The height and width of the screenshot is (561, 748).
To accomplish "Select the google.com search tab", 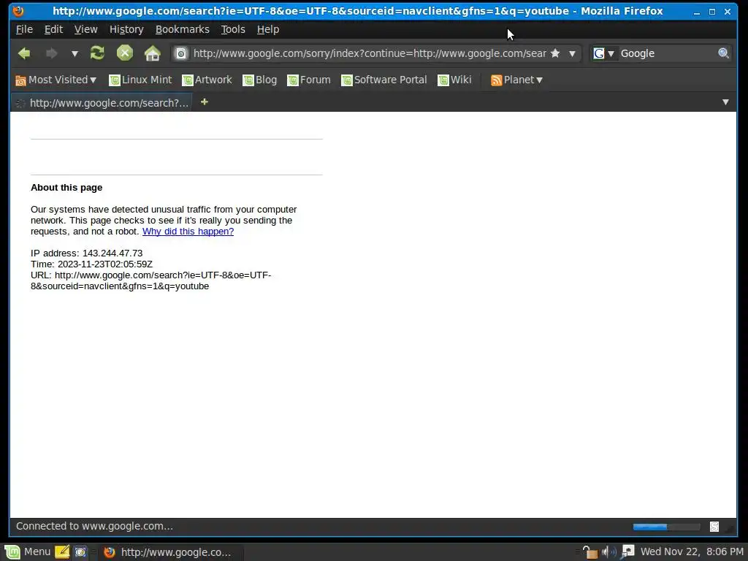I will pyautogui.click(x=101, y=102).
